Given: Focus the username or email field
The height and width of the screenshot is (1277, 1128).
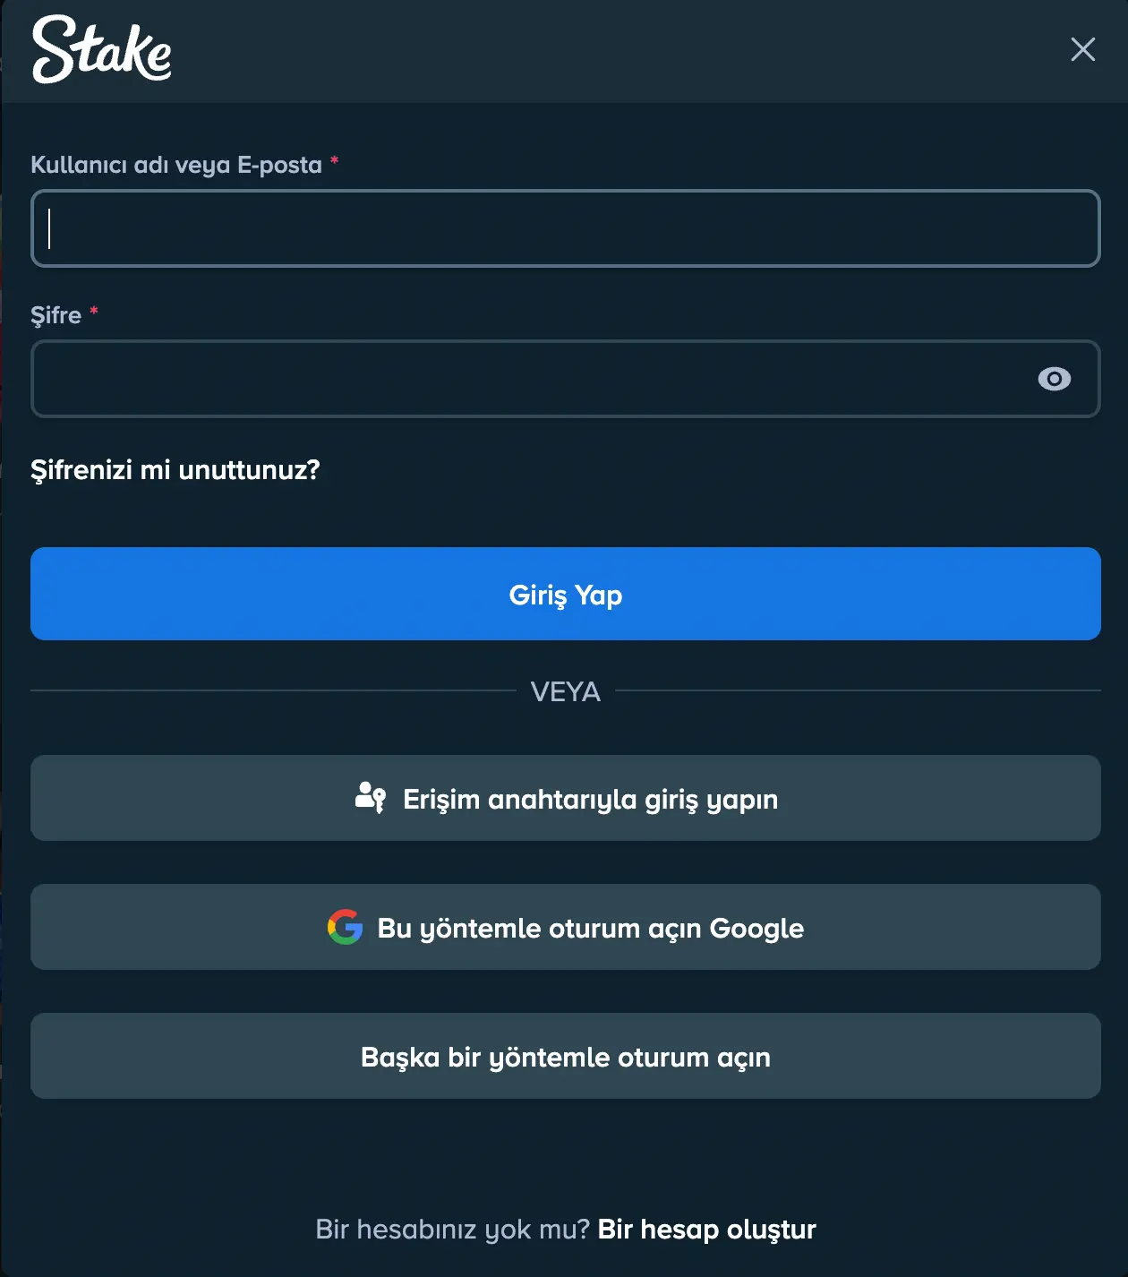Looking at the screenshot, I should click(x=565, y=228).
